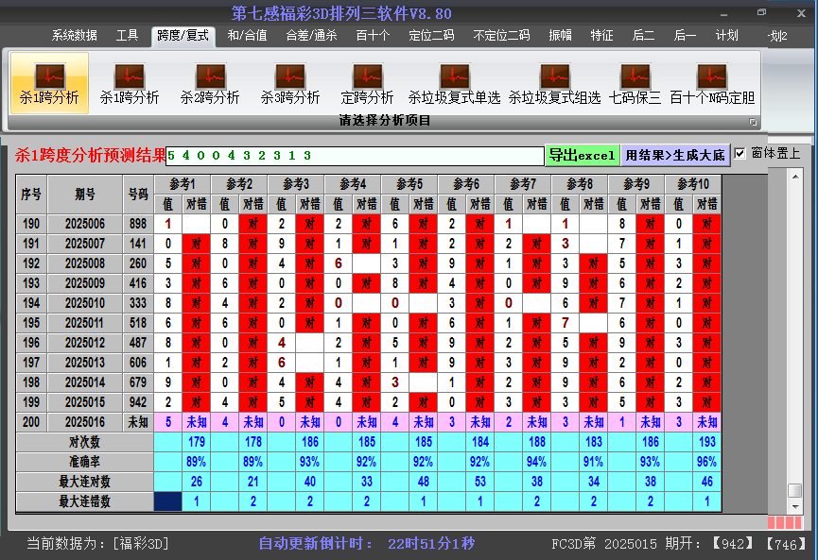
Task: Switch to the 百十个 tab
Action: [x=373, y=36]
